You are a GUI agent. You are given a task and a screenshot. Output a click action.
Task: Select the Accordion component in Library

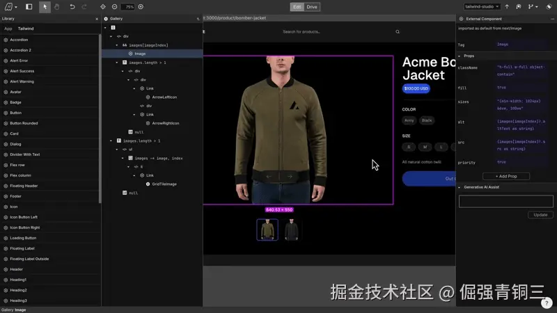click(49, 40)
